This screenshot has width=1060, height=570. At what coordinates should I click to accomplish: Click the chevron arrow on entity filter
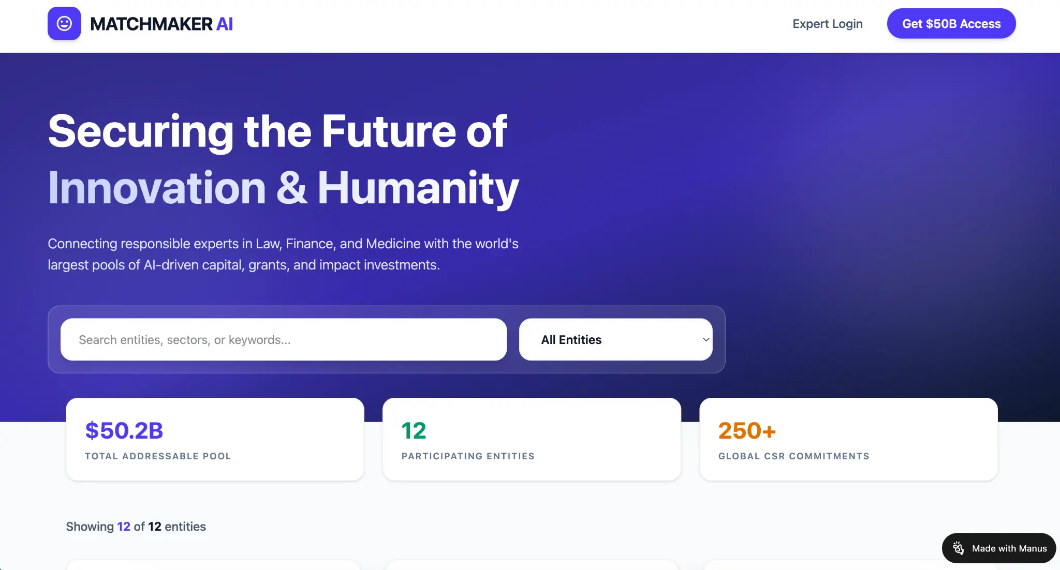[x=705, y=339]
